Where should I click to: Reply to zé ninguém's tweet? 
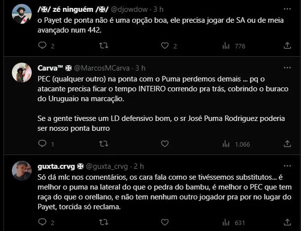pos(43,46)
